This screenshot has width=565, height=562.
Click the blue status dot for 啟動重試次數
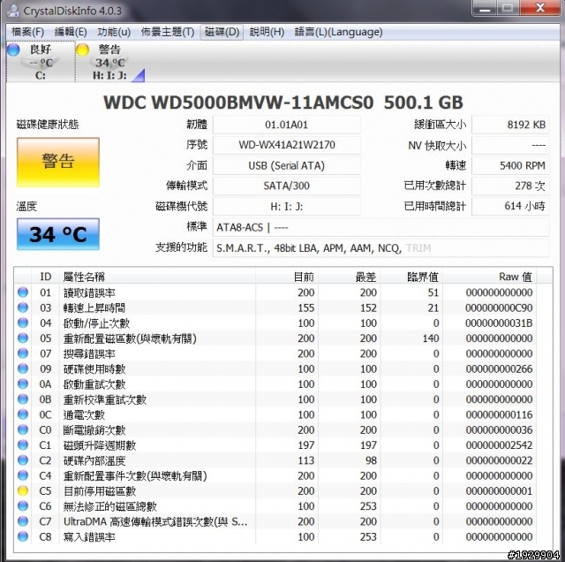point(23,384)
